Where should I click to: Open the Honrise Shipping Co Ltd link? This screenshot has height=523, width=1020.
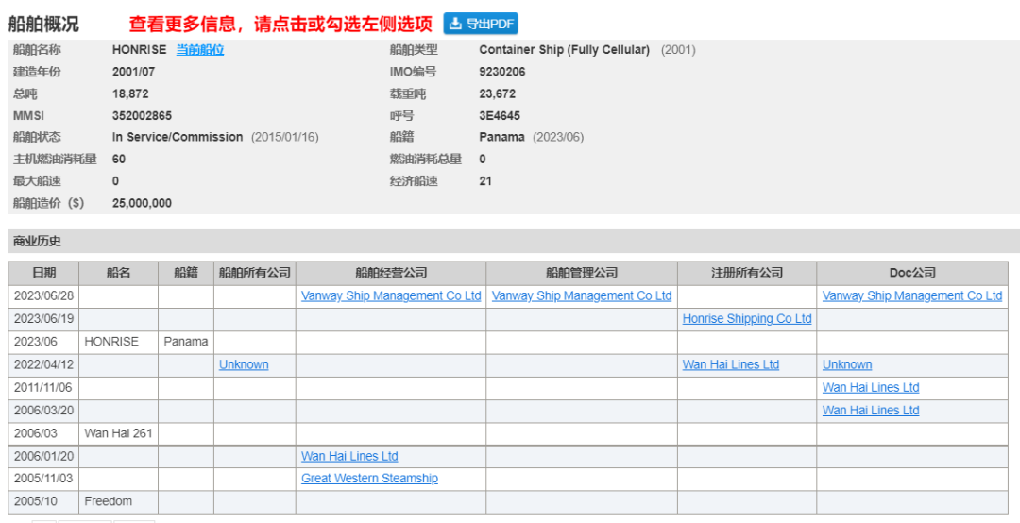click(x=747, y=319)
